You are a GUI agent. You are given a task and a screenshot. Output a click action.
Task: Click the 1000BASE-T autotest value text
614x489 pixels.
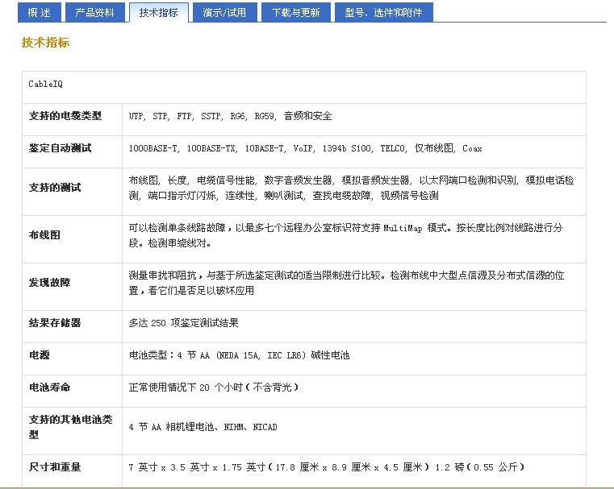(x=306, y=148)
